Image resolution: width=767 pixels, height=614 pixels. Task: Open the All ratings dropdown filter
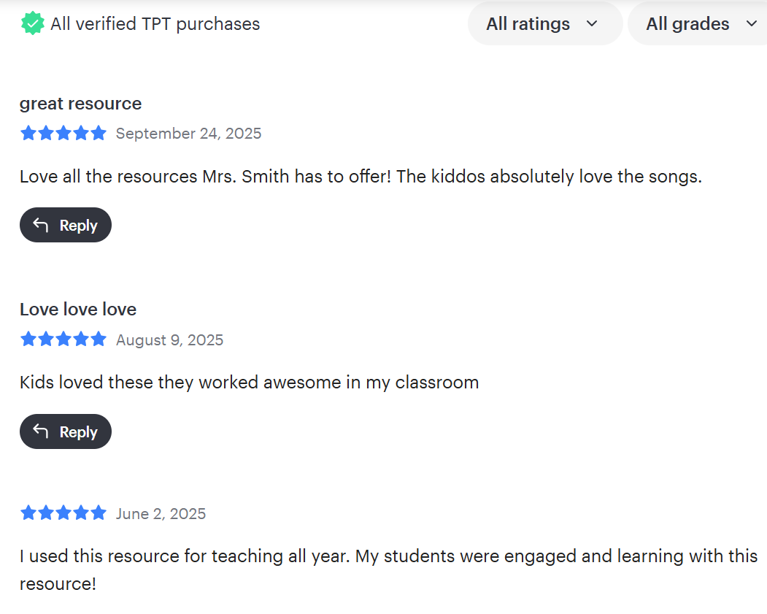tap(545, 23)
